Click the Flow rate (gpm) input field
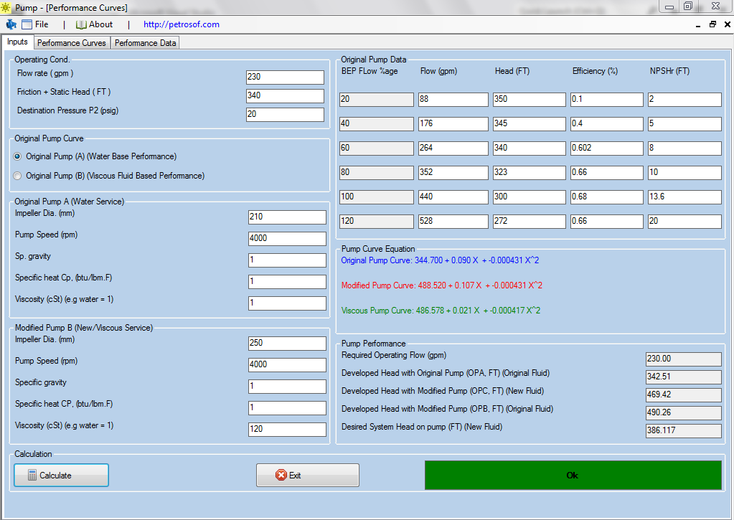This screenshot has width=734, height=520. pyautogui.click(x=285, y=77)
